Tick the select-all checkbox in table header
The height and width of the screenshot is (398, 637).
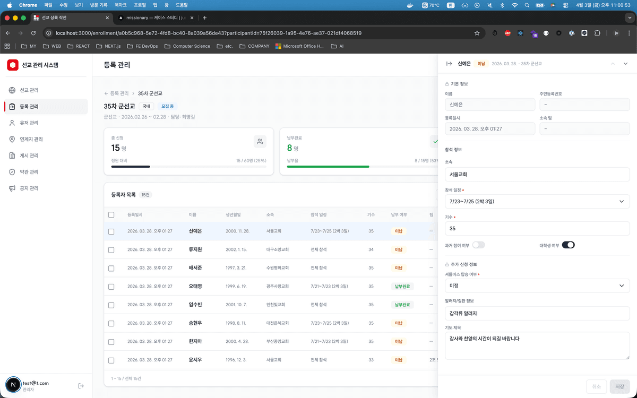point(111,215)
